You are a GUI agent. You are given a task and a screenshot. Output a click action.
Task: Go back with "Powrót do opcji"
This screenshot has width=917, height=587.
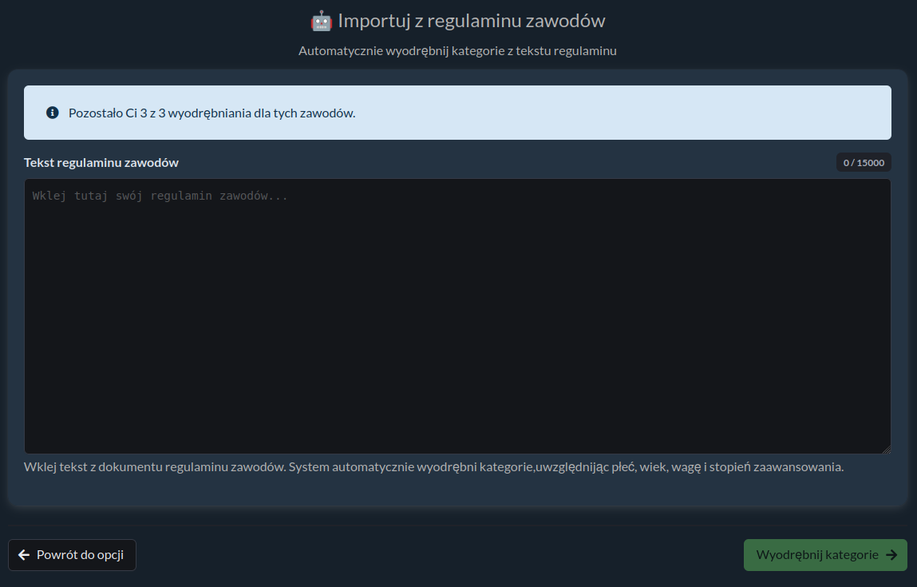(x=72, y=555)
